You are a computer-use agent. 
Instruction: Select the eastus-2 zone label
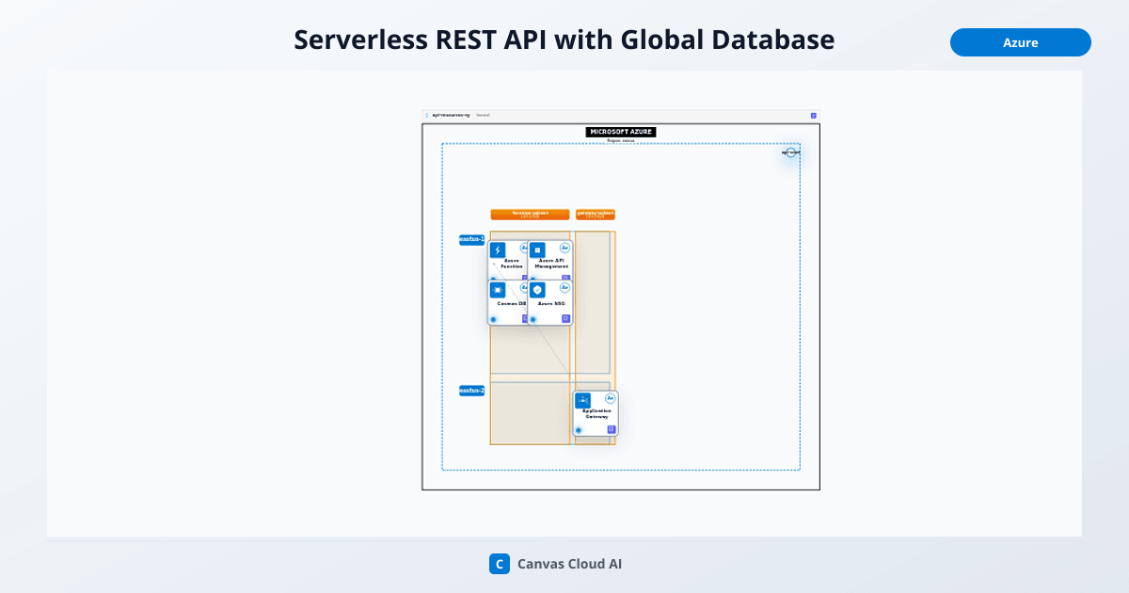coord(472,391)
